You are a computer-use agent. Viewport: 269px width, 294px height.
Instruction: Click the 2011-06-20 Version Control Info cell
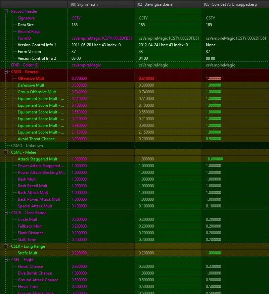[96, 45]
